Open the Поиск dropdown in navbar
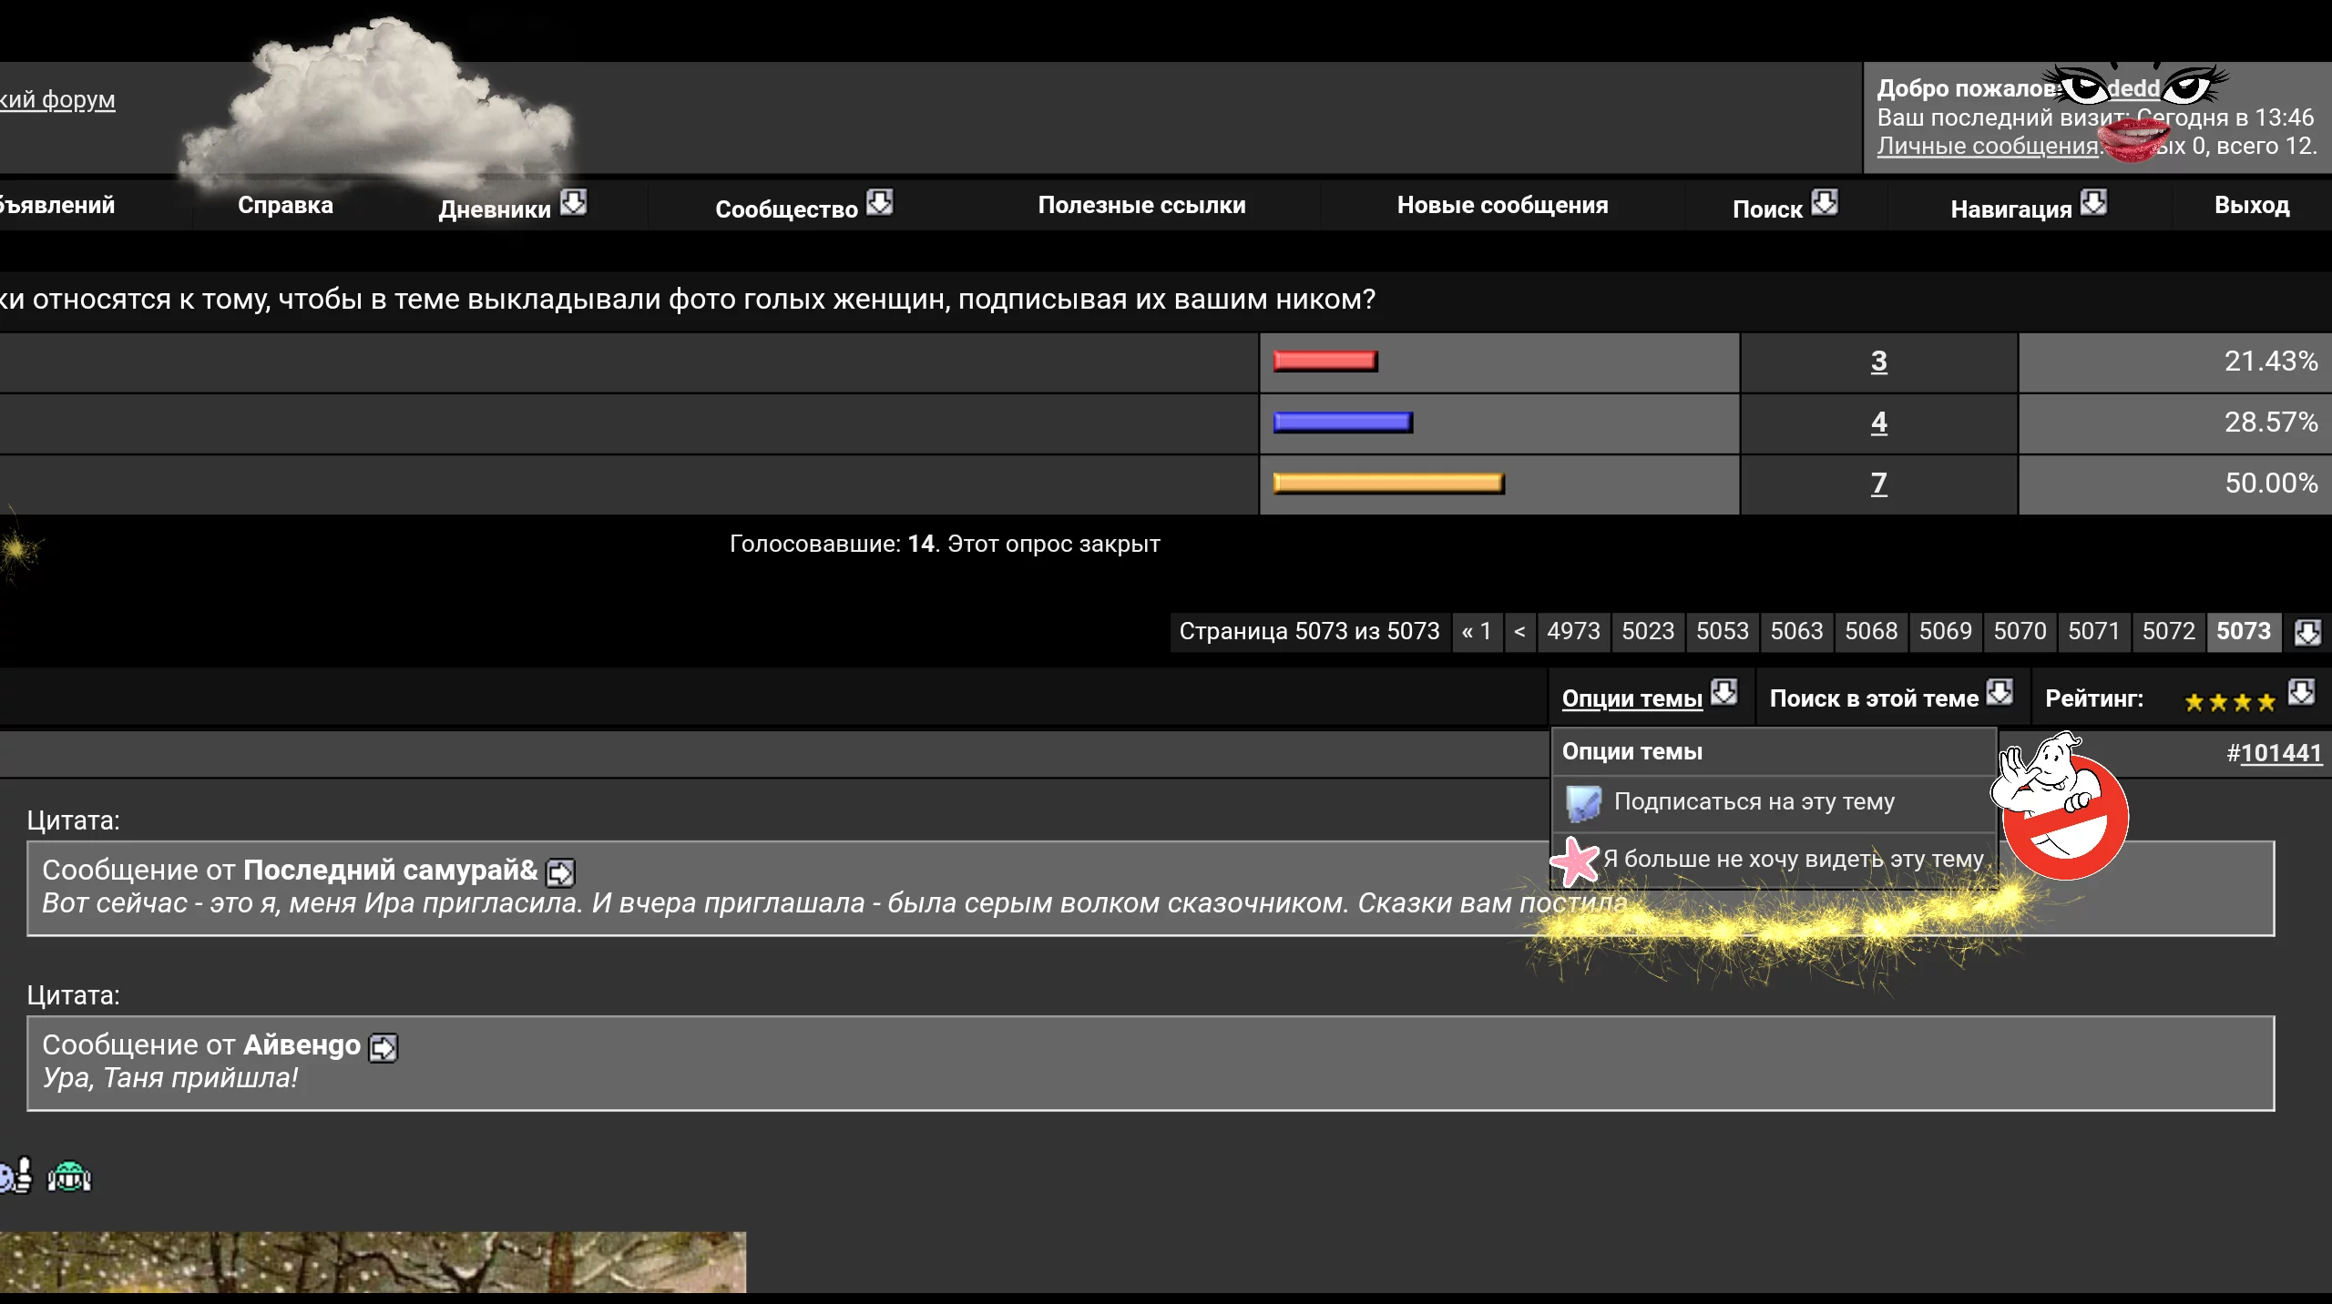Screen dimensions: 2332x1304 coord(1824,202)
